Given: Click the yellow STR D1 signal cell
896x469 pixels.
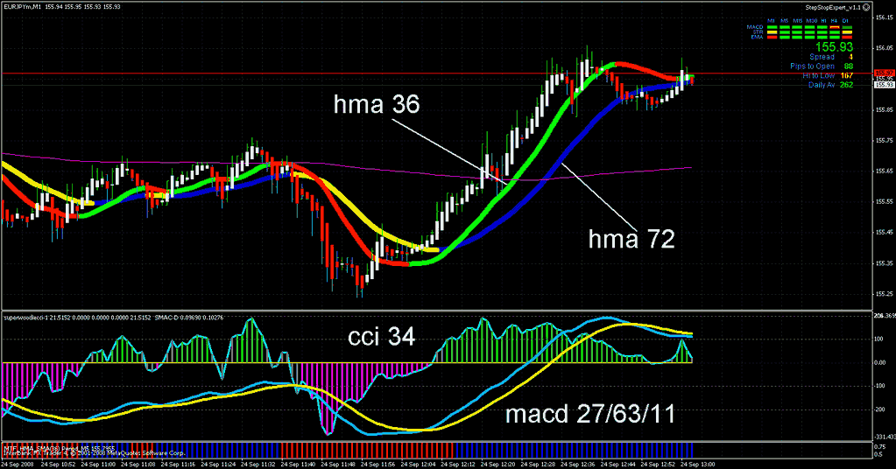Looking at the screenshot, I should click(847, 32).
